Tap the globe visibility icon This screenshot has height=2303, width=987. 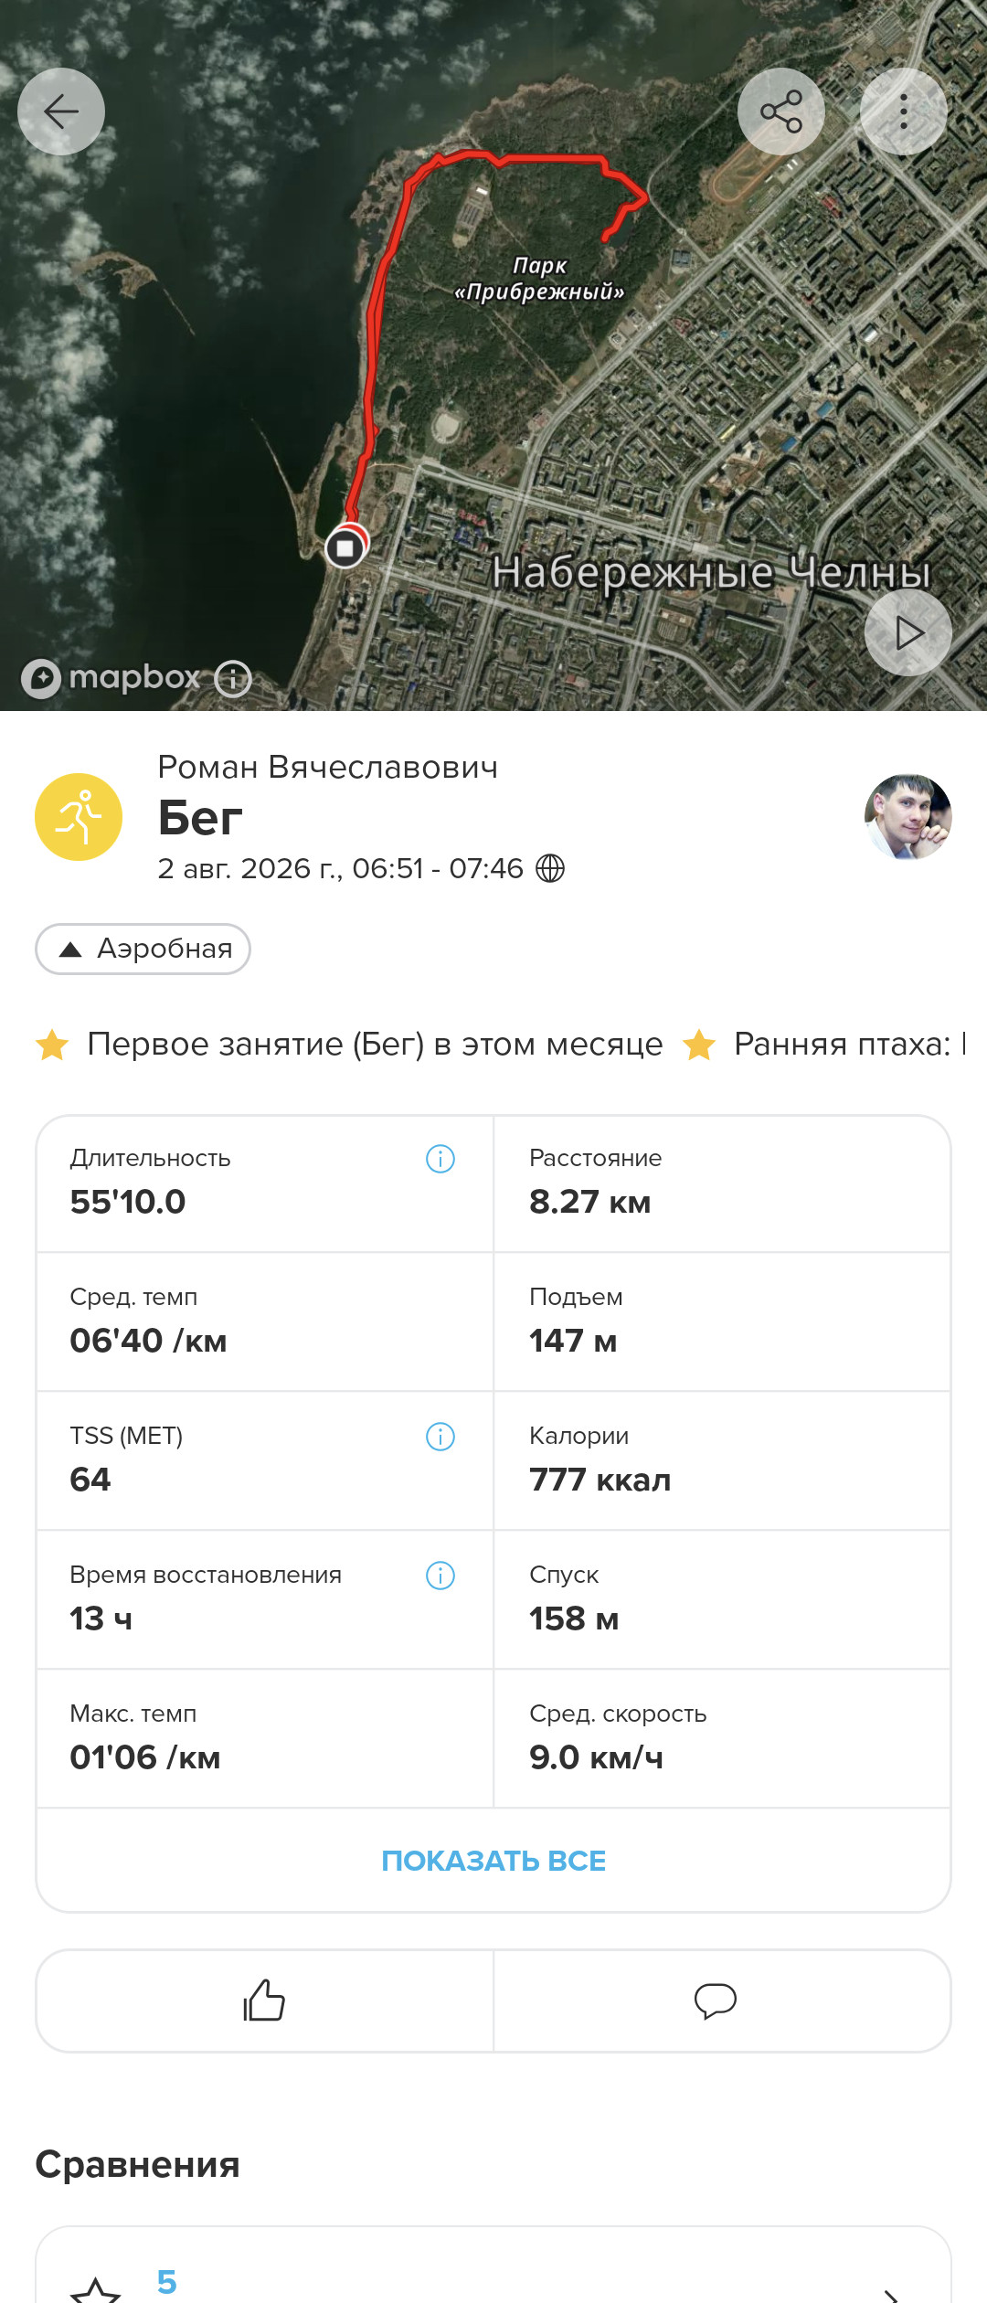(550, 868)
